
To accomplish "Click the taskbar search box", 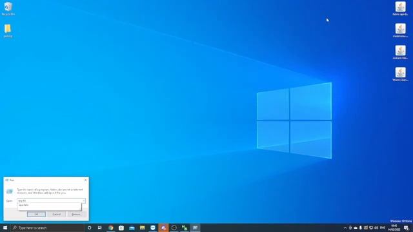I will tap(47, 227).
